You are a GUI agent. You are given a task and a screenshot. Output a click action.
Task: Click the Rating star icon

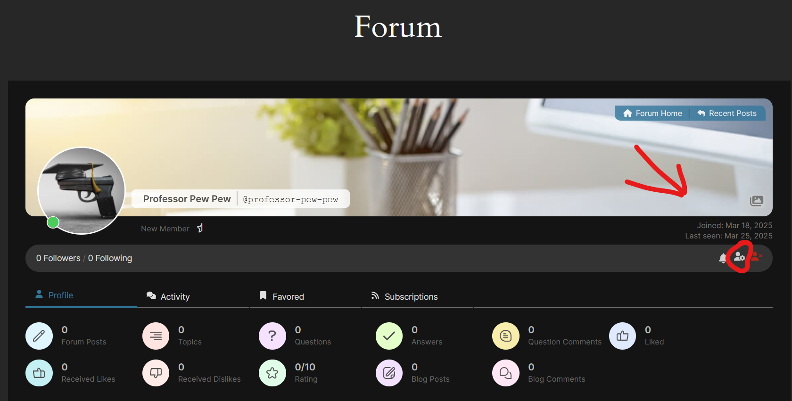point(272,373)
